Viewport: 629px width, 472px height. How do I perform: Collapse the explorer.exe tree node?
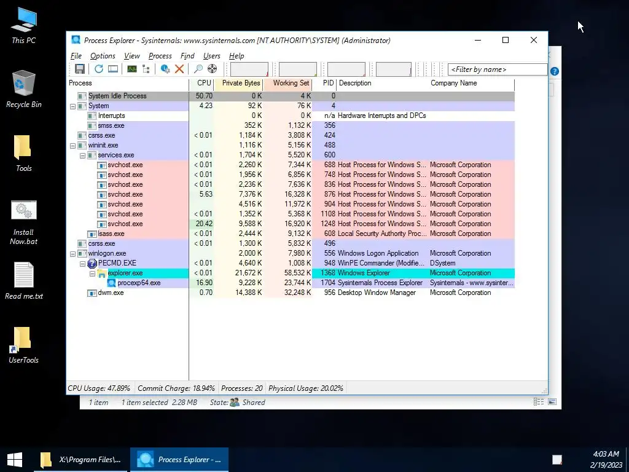92,273
